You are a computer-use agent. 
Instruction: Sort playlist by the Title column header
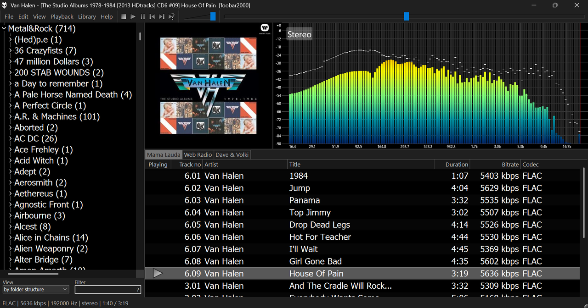[x=361, y=165]
